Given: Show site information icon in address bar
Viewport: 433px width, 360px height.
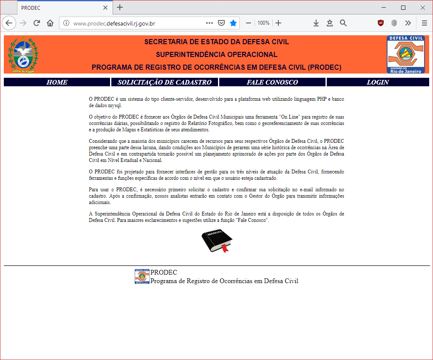Looking at the screenshot, I should coord(66,23).
